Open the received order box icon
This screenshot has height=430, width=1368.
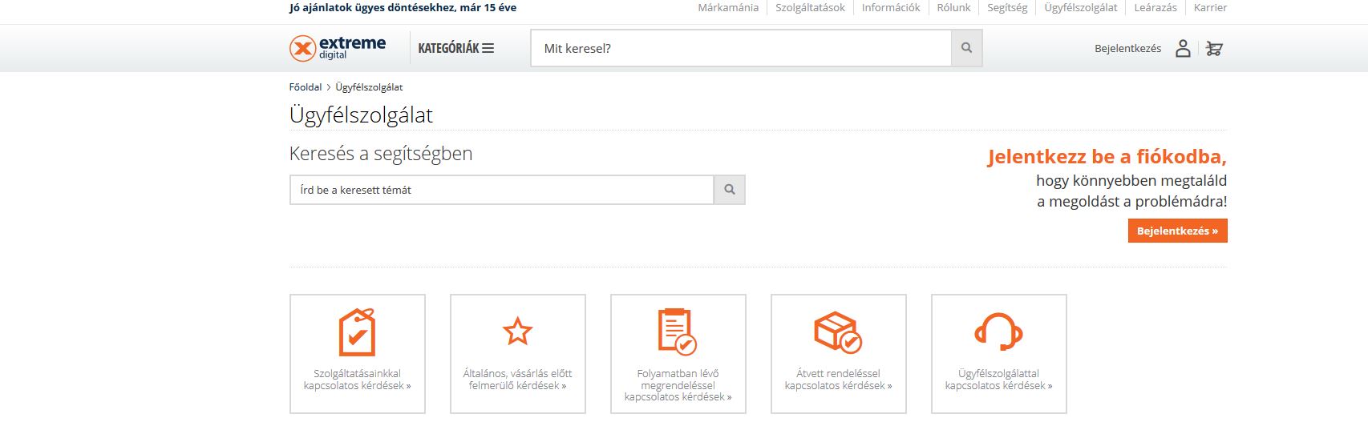838,332
